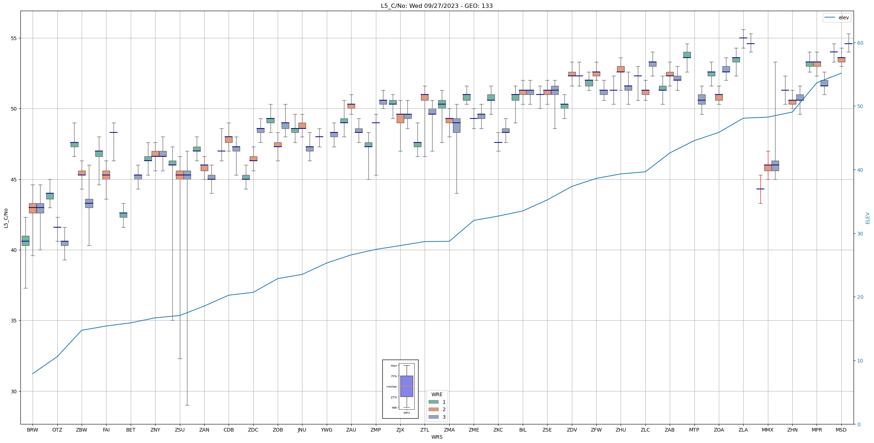Click the 60 tick on right axis
Screen dimensions: 874x443
[860, 43]
